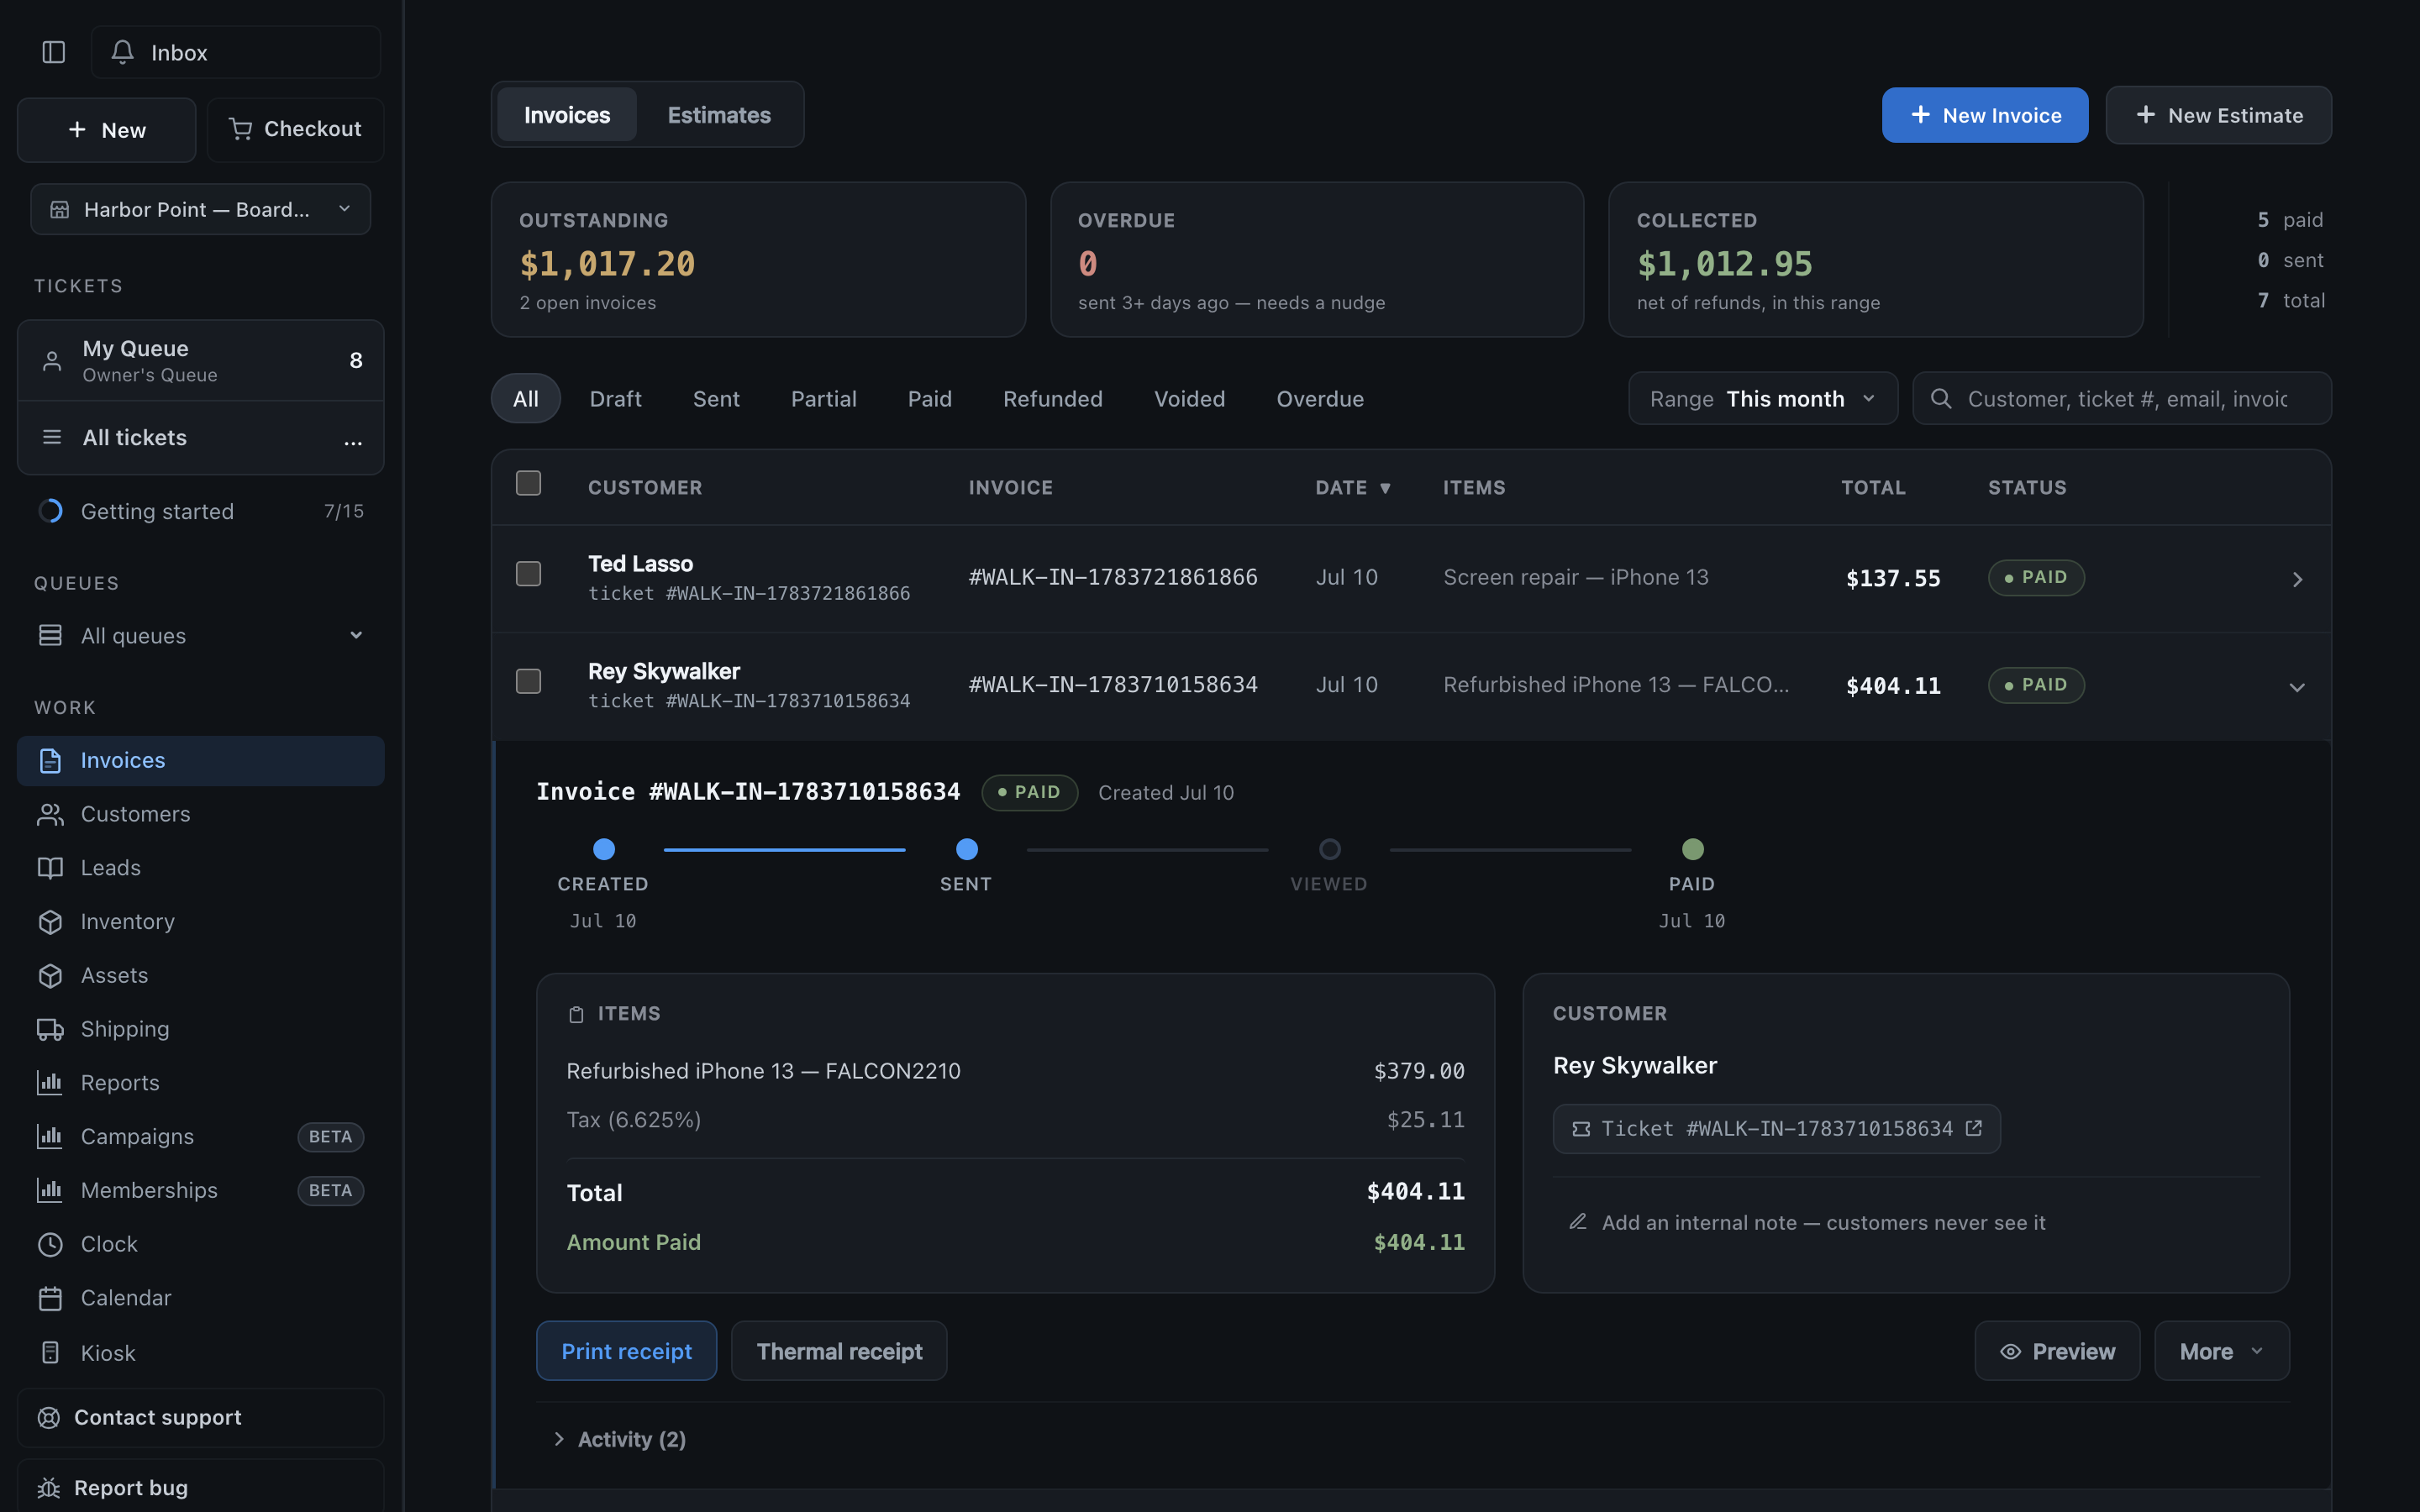2420x1512 pixels.
Task: Open the Harbor Point location dropdown
Action: [x=201, y=209]
